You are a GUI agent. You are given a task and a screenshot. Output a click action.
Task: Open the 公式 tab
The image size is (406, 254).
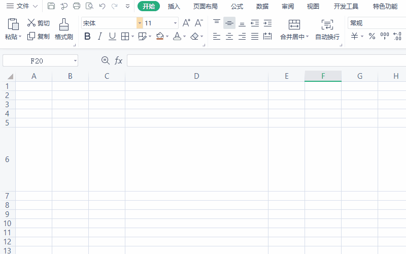coord(237,6)
